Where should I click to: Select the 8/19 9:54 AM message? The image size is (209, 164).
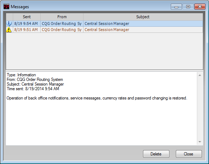point(104,24)
